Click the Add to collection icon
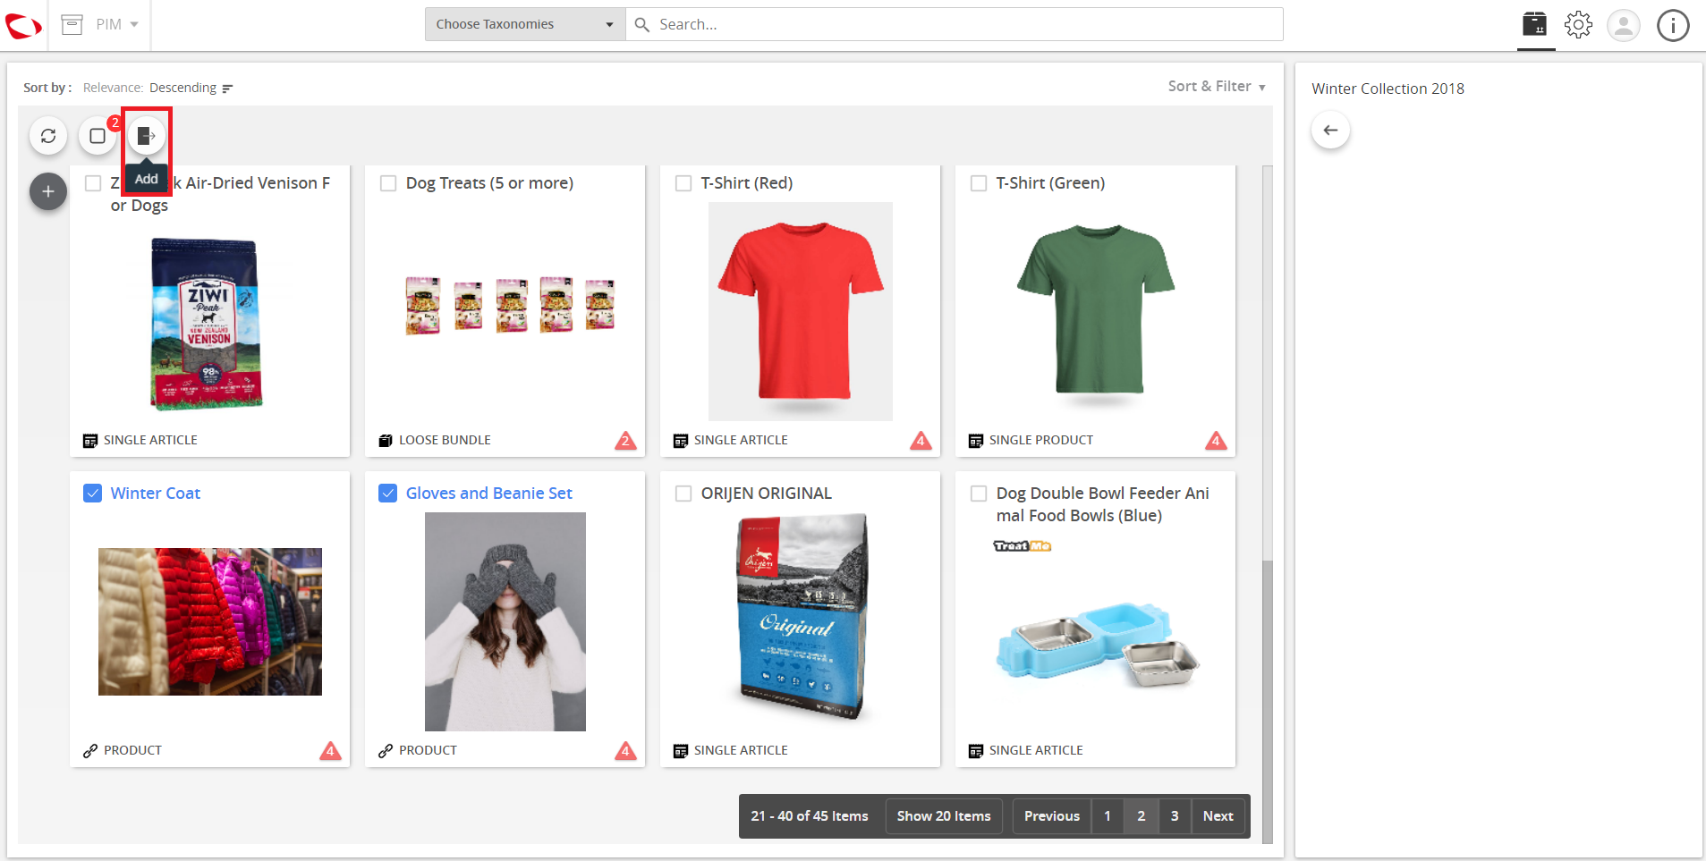1706x861 pixels. coord(147,136)
